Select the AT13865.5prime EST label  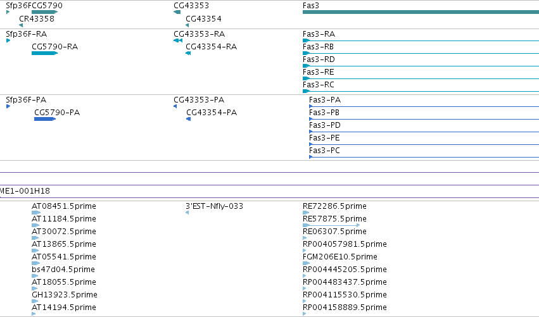tap(64, 244)
